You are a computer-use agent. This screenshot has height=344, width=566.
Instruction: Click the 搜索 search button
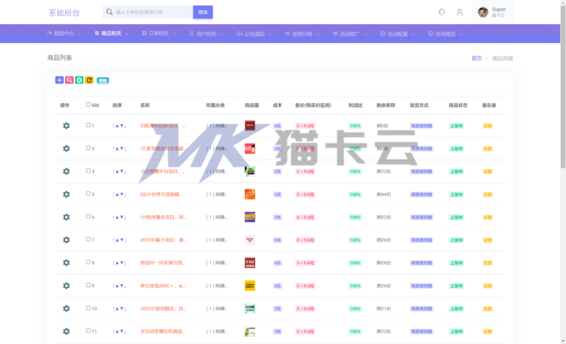(x=203, y=12)
